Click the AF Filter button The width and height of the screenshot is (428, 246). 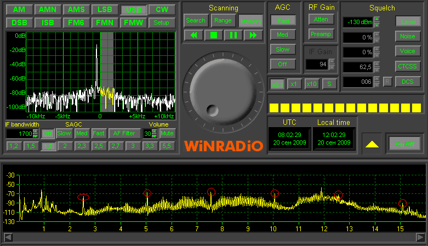(124, 133)
